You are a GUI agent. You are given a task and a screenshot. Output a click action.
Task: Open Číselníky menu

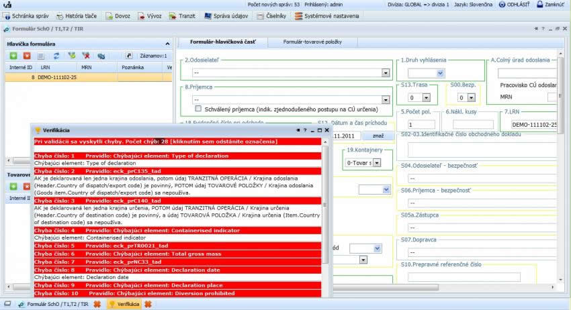[271, 16]
